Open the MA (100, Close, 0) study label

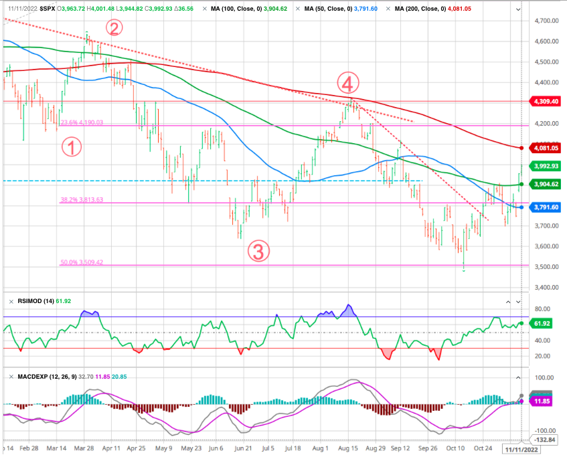click(x=236, y=9)
